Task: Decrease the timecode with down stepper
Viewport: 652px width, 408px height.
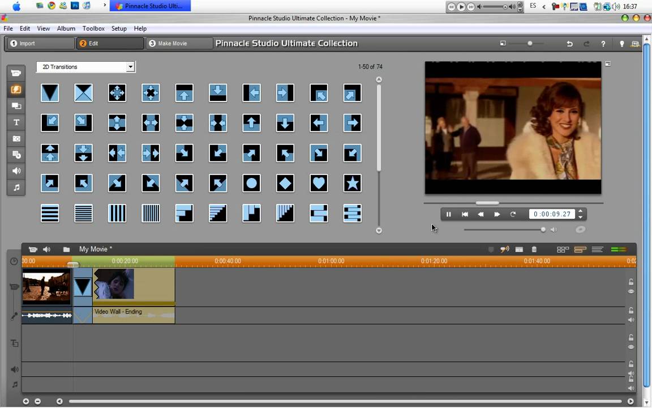Action: [x=581, y=217]
